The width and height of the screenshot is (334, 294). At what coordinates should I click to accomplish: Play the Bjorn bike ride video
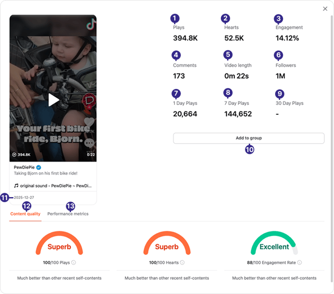[53, 100]
